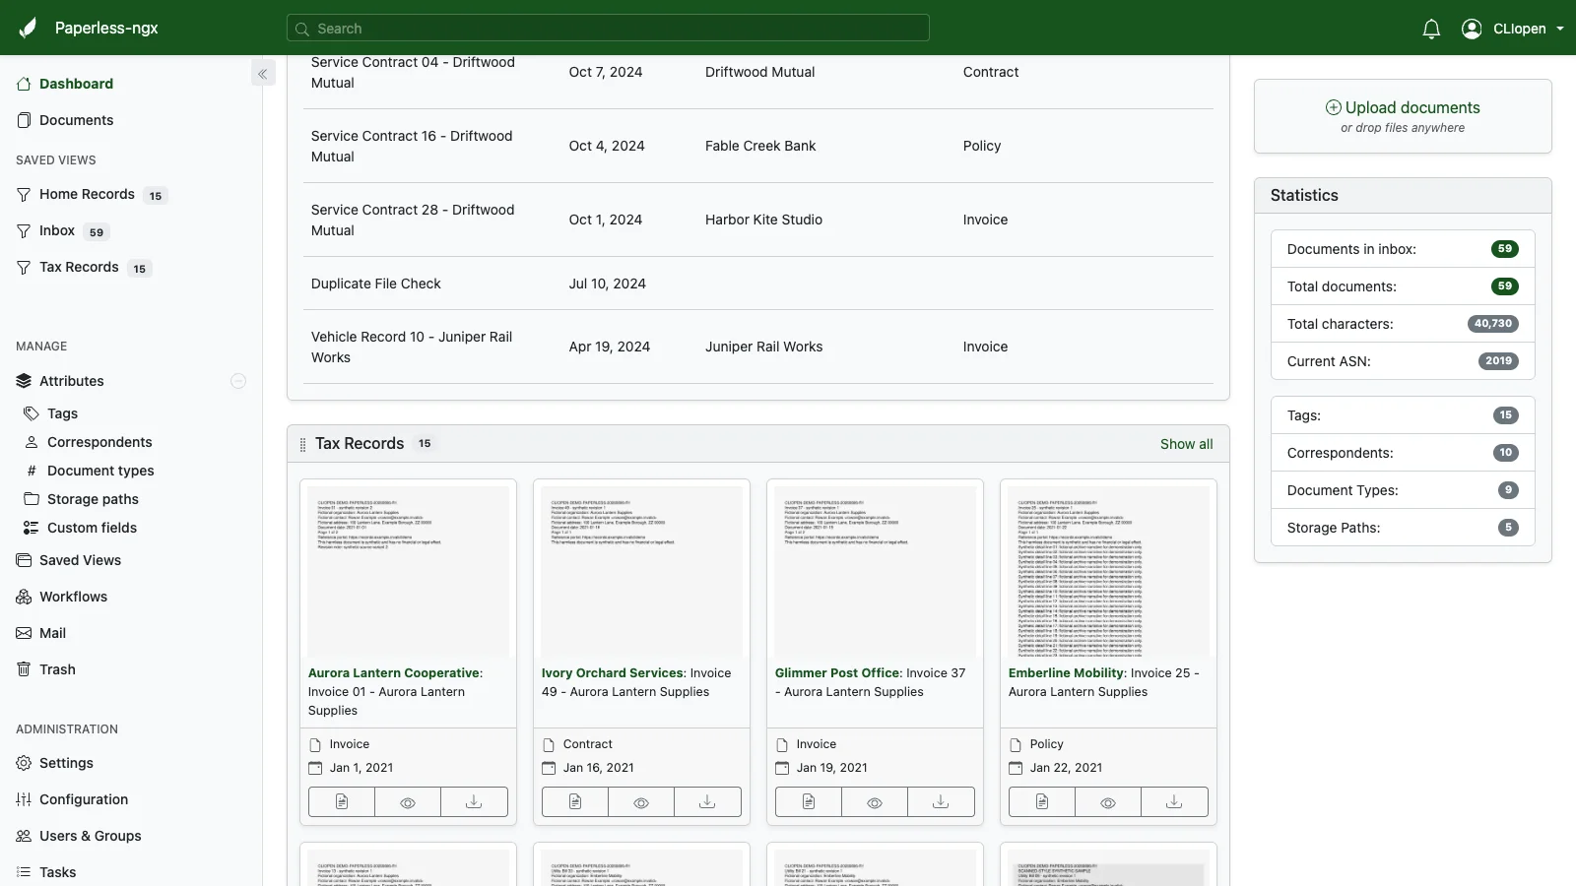
Task: Click the Storage Paths statistic row
Action: 1403,528
